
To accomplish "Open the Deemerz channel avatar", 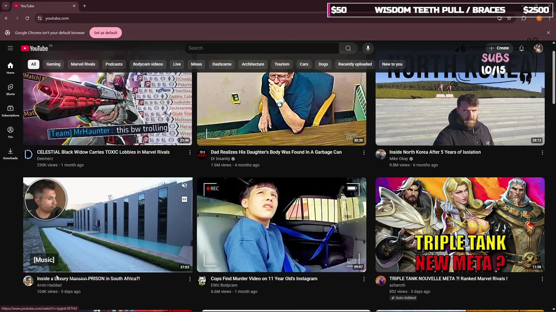I will point(28,155).
